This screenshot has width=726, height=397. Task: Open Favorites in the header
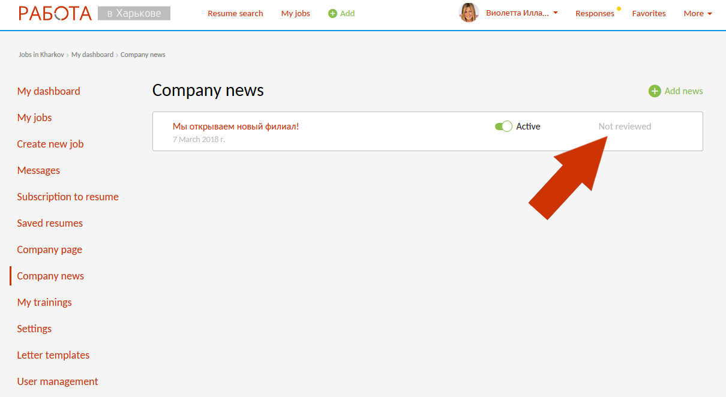coord(649,13)
